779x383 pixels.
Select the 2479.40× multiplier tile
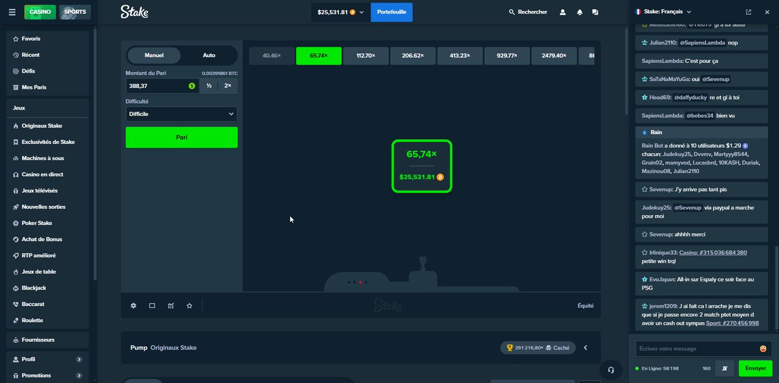tap(554, 56)
